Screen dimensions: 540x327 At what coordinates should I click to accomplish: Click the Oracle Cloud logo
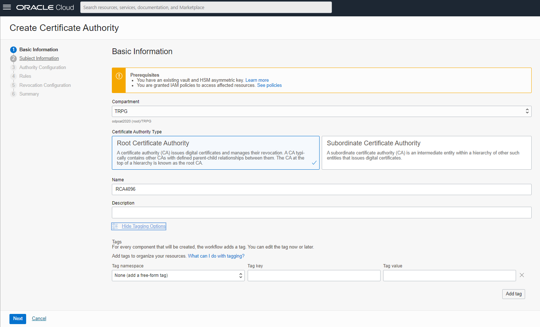tap(45, 7)
